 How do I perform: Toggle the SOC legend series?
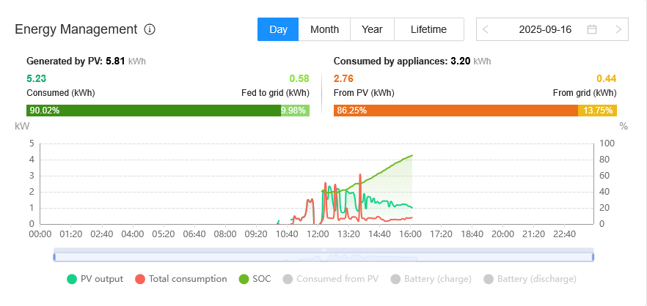(x=255, y=279)
